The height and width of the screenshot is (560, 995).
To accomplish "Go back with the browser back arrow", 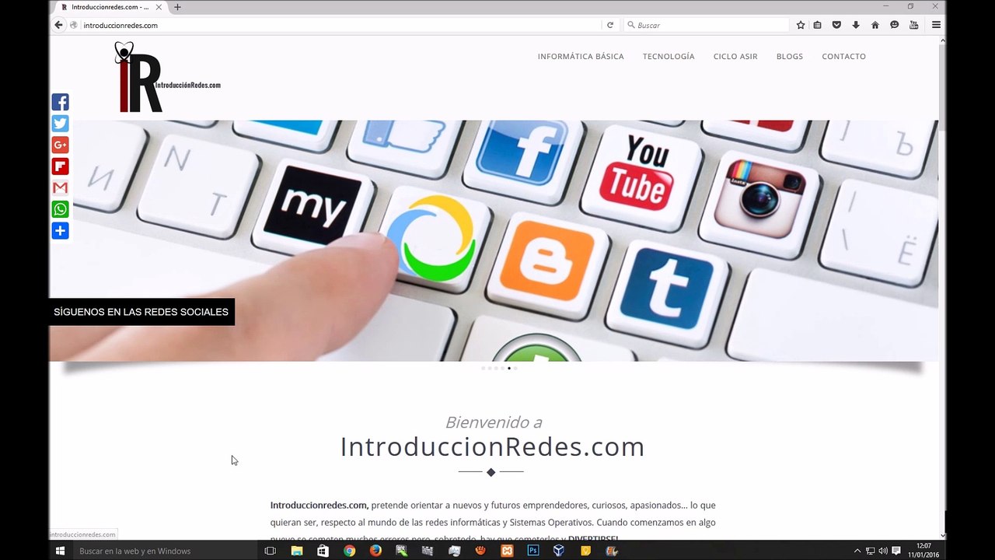I will [58, 25].
